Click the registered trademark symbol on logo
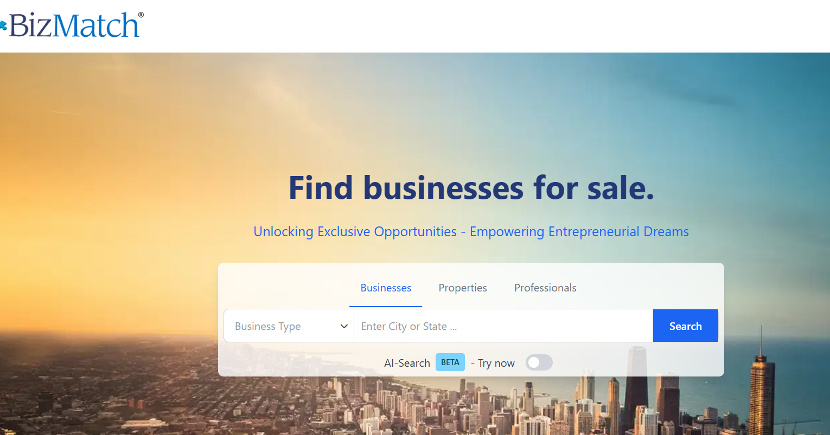Screen dimensions: 830x435 141,15
